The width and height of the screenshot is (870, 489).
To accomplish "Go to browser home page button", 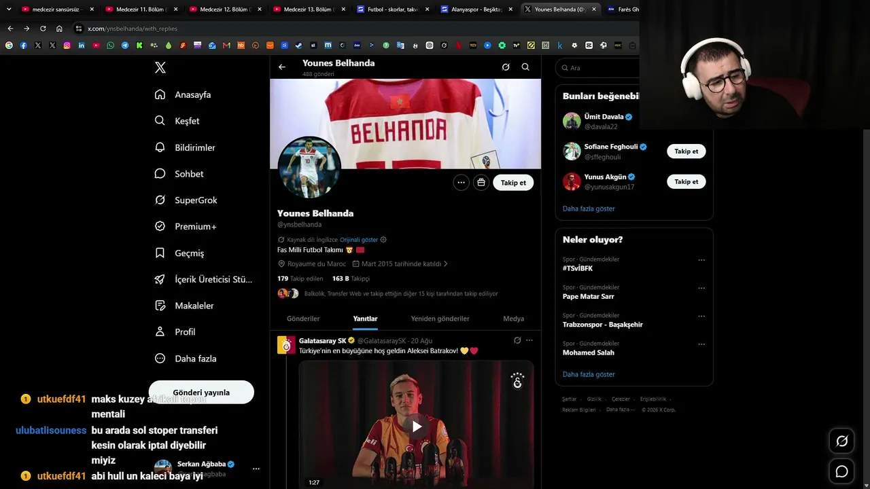I will coord(59,29).
